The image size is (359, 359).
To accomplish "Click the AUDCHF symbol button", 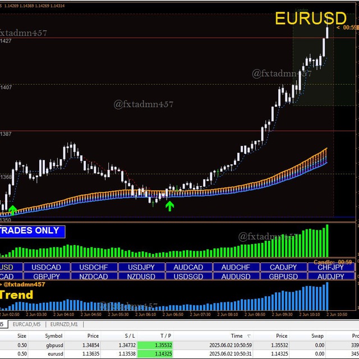I will (236, 267).
